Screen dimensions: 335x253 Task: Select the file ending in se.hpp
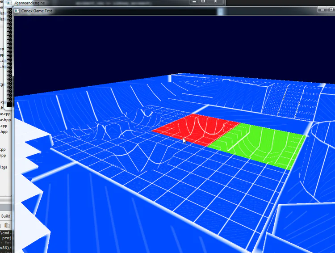point(5,120)
